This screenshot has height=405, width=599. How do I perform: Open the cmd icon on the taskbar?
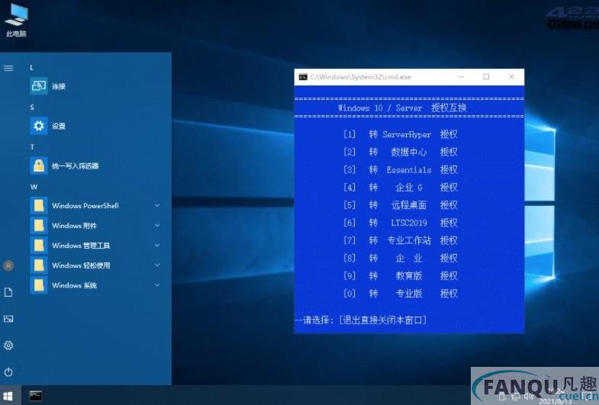click(36, 396)
